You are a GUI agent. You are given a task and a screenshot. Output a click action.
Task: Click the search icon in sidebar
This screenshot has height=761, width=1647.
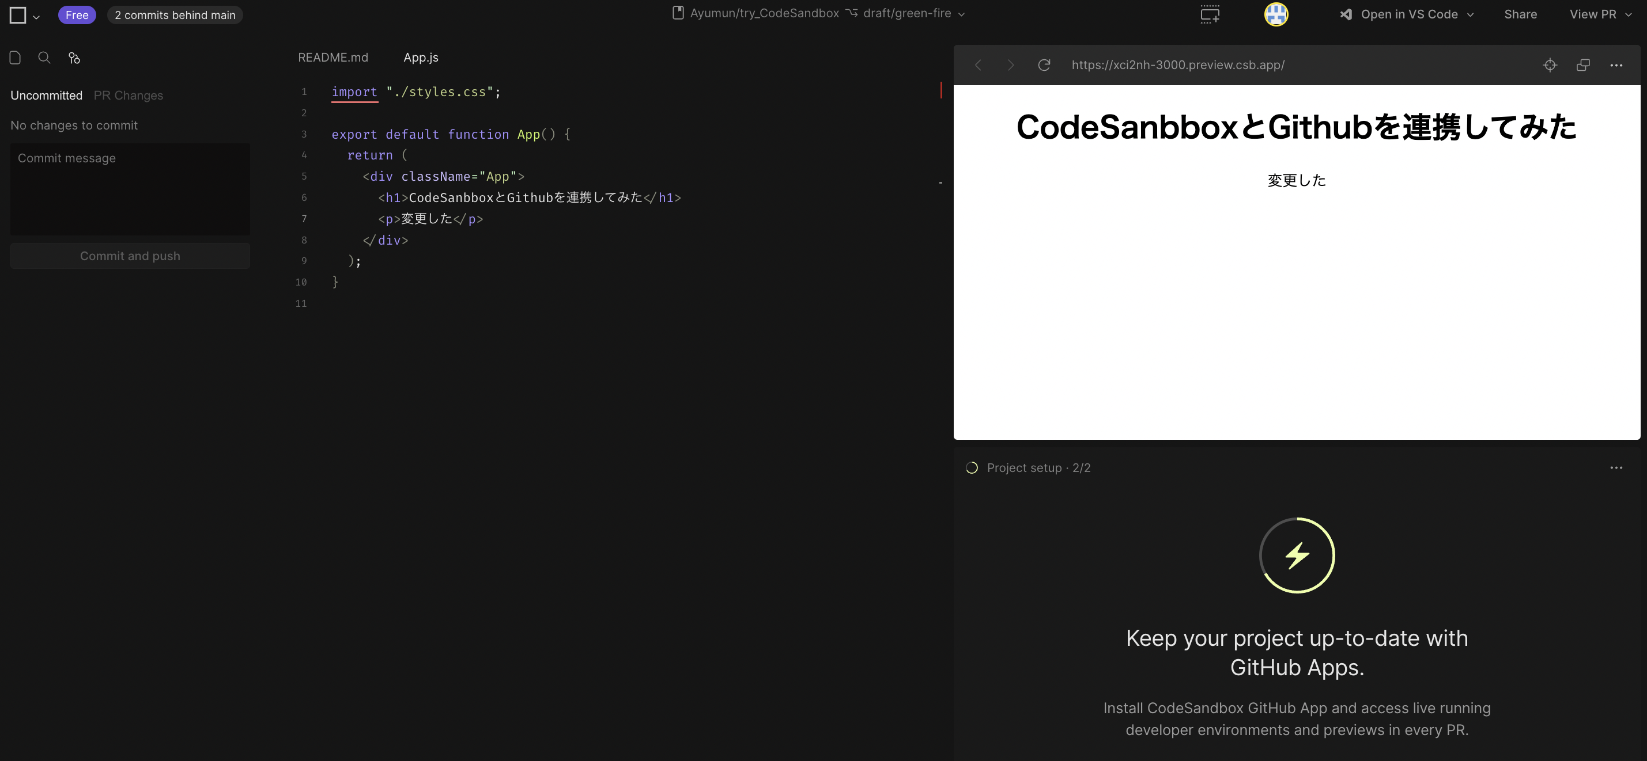(44, 58)
